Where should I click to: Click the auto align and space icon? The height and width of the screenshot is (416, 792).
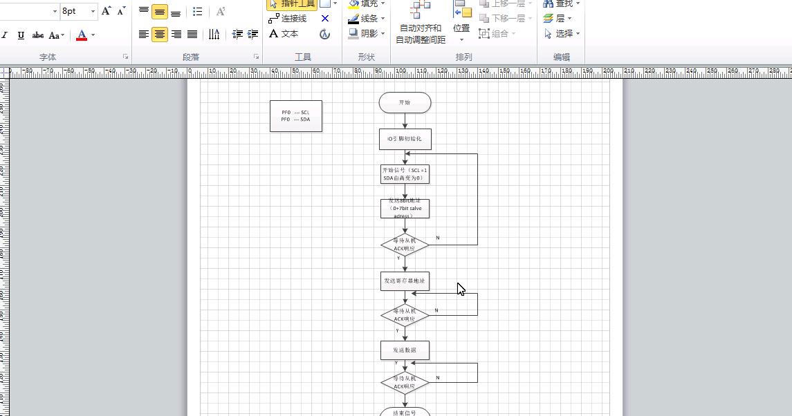point(421,10)
